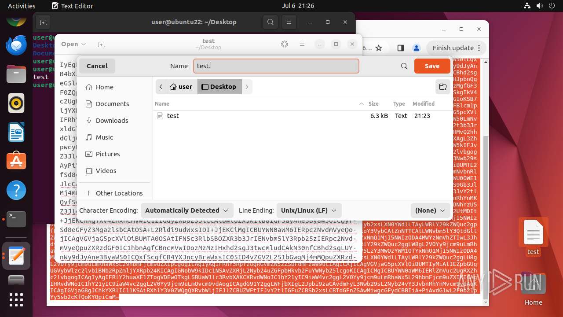Open Other Locations in the sidebar
The height and width of the screenshot is (317, 563).
click(x=114, y=193)
